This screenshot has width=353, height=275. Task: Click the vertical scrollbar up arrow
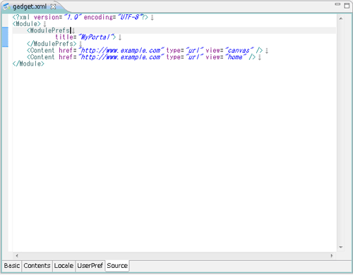click(341, 18)
